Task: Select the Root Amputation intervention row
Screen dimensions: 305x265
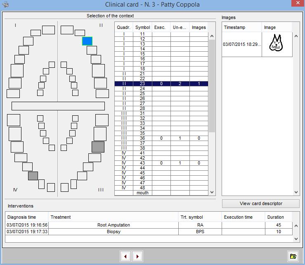Action: (x=113, y=225)
